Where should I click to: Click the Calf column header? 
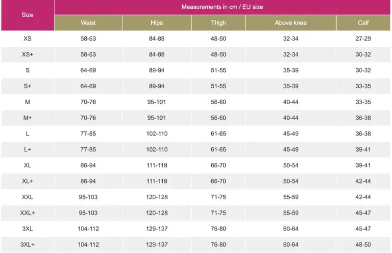coord(363,23)
